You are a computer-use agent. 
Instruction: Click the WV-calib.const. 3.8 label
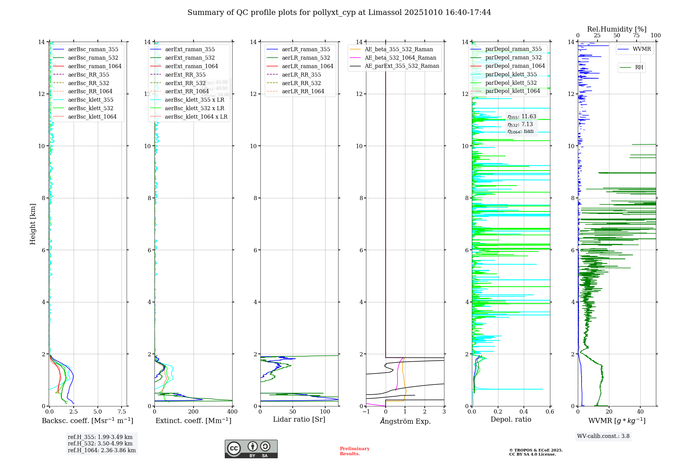(x=603, y=436)
